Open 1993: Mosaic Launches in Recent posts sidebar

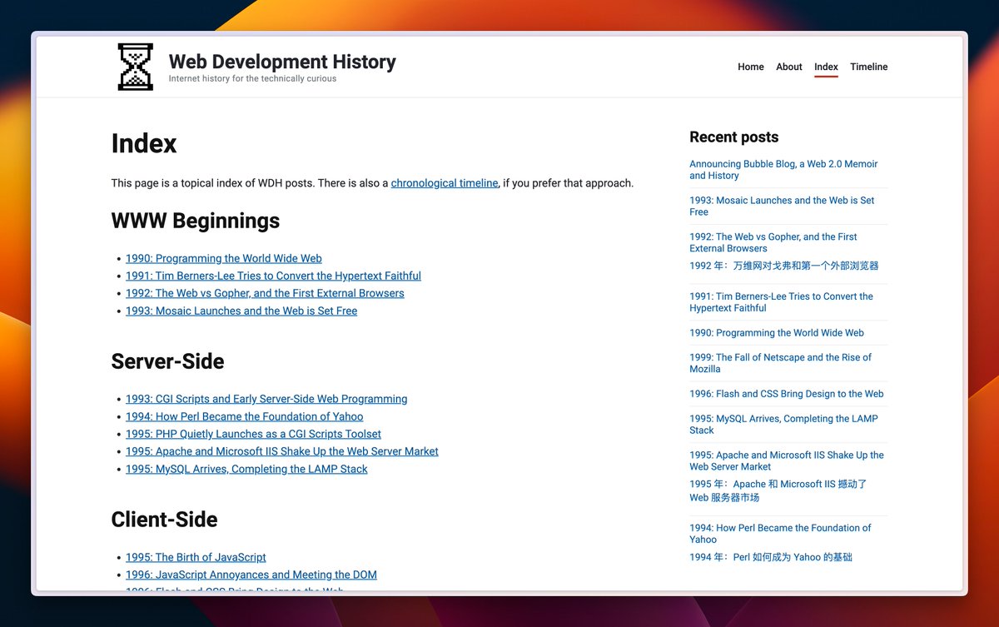pos(782,206)
